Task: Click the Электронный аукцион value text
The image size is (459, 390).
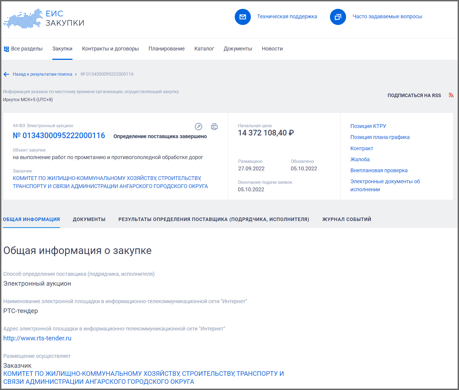Action: [37, 284]
